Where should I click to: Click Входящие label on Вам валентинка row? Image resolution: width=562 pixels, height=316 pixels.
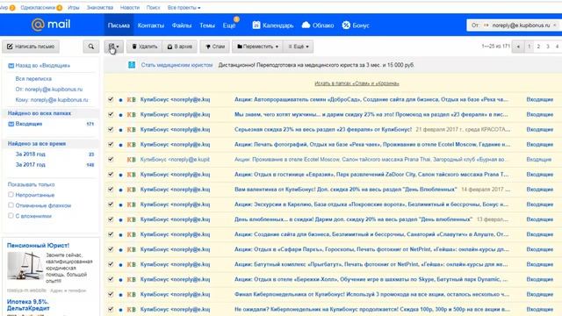[539, 190]
